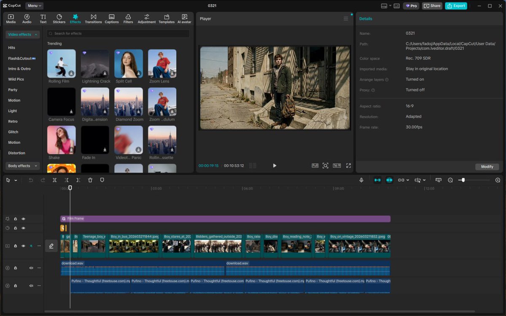Click the timeline zoom-in magnifier icon
The image size is (506, 316).
click(498, 180)
